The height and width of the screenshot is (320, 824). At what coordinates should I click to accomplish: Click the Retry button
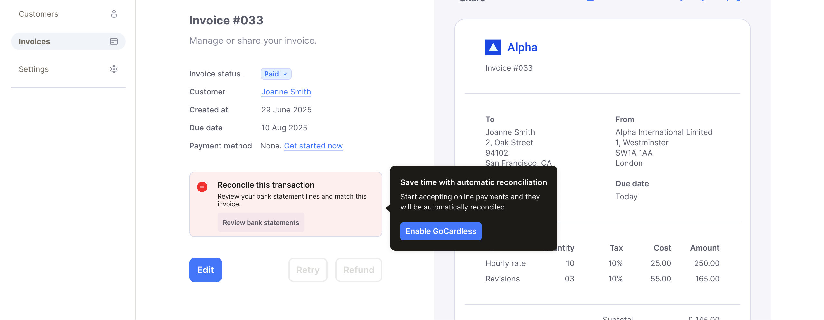[x=308, y=270]
